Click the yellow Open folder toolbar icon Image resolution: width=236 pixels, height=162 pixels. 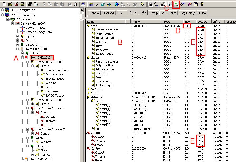click(x=10, y=4)
